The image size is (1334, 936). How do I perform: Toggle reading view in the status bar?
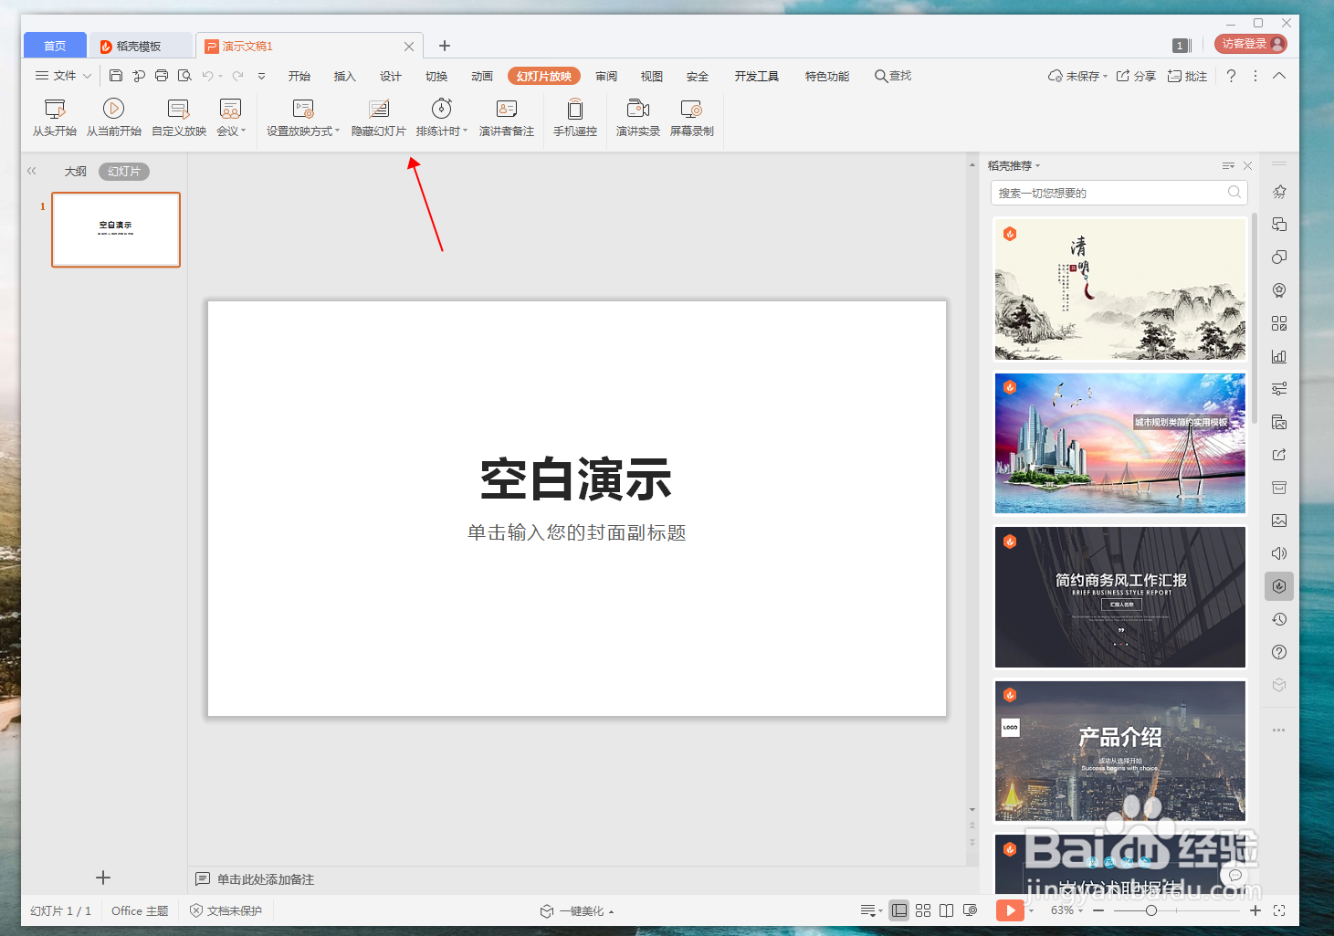(x=946, y=910)
